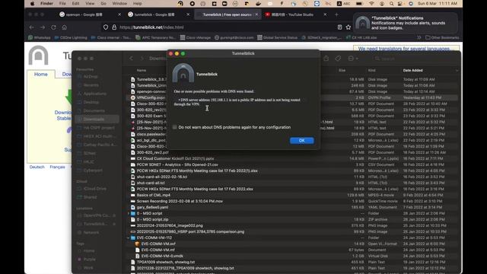Select the VPNConfig.ovpn file in Finder
The image size is (487, 274).
[292, 97]
